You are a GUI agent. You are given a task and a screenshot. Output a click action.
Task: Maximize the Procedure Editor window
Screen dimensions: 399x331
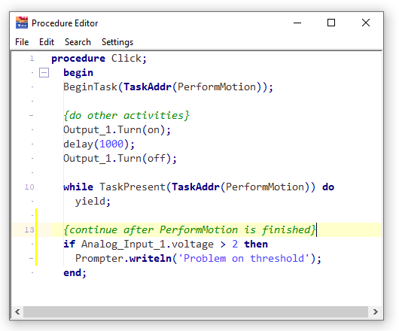331,23
